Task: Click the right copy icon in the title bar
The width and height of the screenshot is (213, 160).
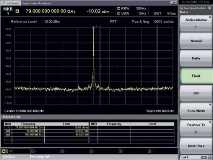Action: click(x=176, y=3)
